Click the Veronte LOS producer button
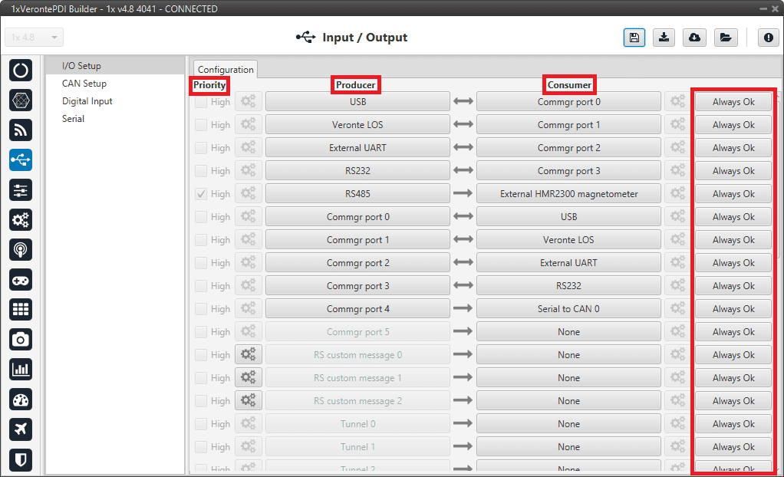Viewport: 784px width, 477px height. pos(357,125)
